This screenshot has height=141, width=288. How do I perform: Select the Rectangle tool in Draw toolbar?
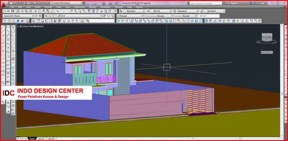(3, 43)
